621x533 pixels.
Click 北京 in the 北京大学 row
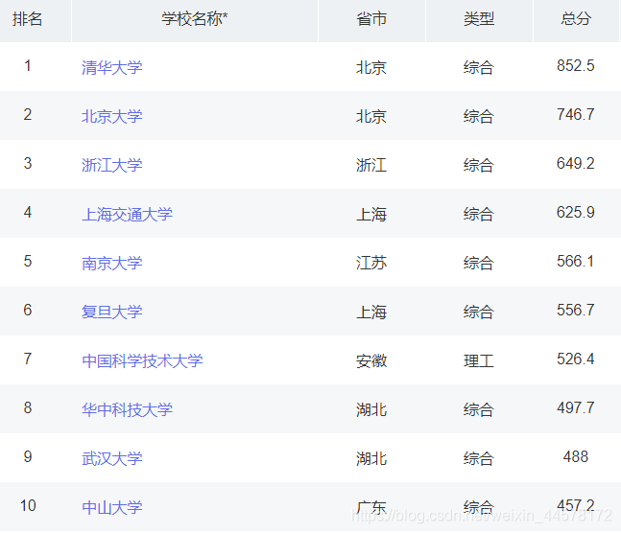pos(371,116)
